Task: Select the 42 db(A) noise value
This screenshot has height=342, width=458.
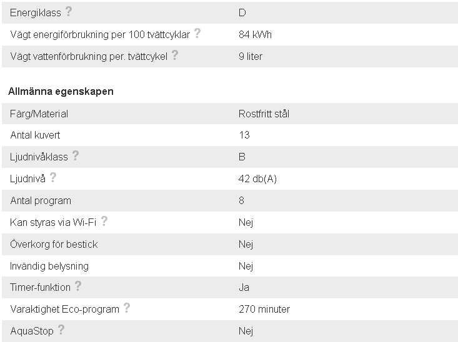Action: coord(257,178)
